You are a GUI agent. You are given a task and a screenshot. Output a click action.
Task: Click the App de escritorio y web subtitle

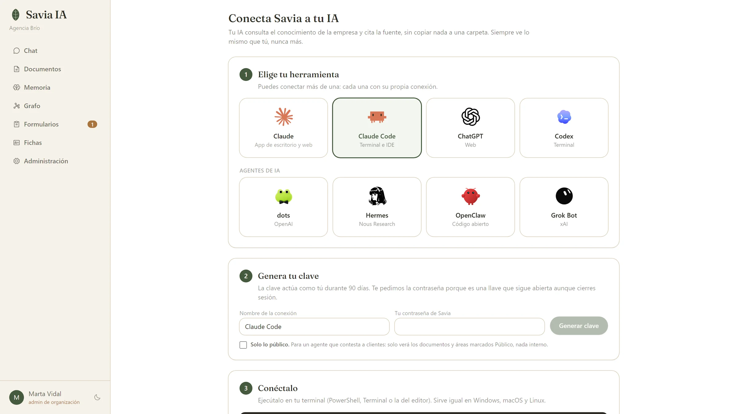tap(283, 145)
